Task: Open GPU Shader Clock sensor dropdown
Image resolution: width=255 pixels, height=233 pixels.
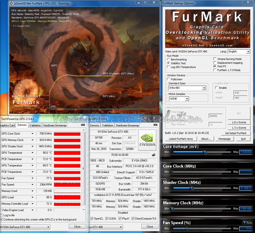Action: (33, 146)
